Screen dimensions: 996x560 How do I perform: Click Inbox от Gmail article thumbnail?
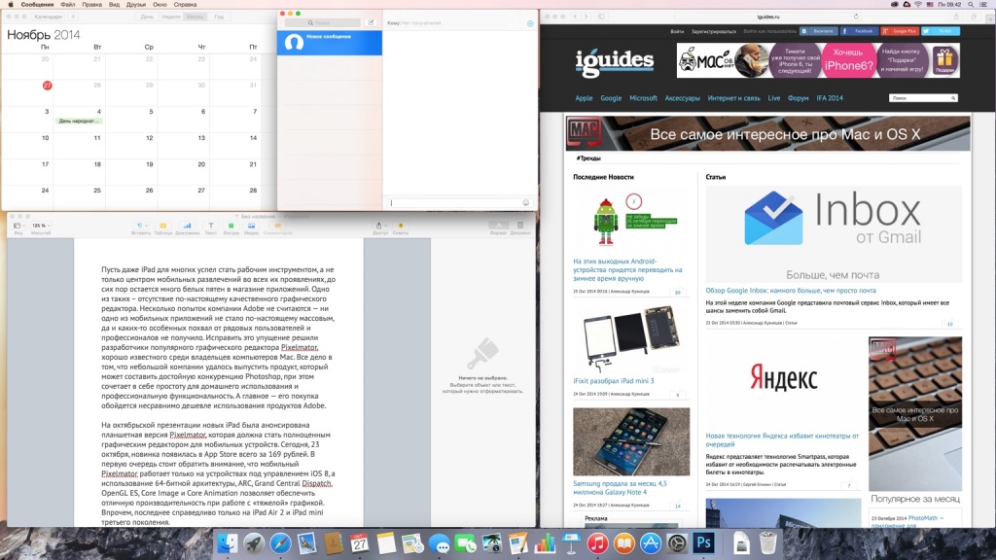[x=834, y=233]
